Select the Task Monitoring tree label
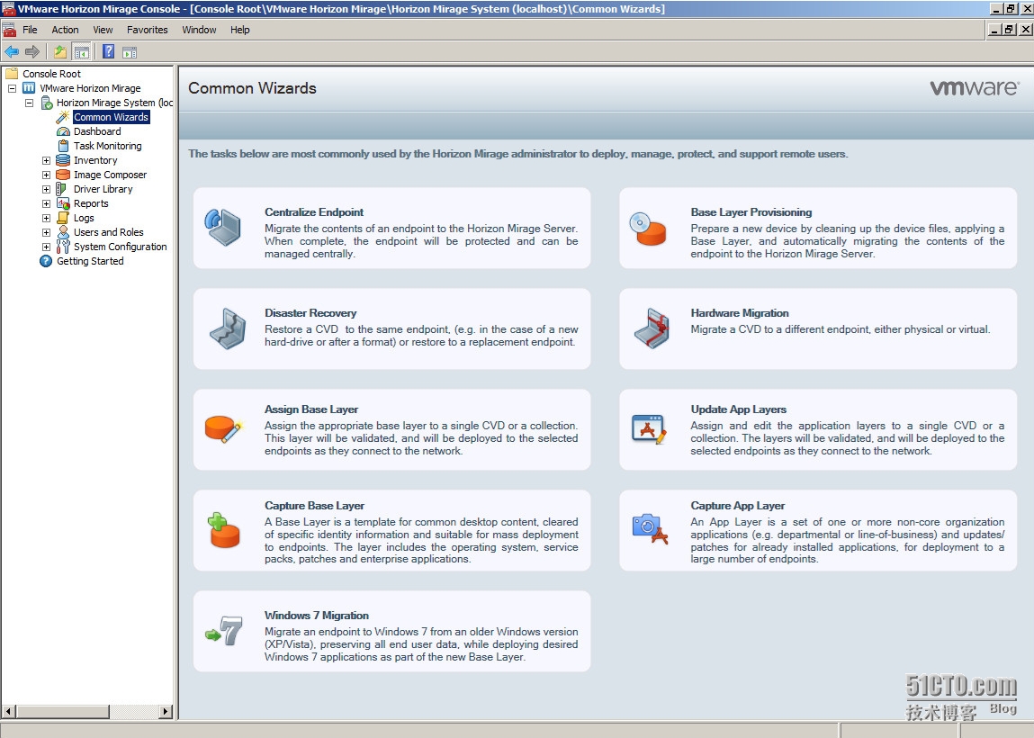The width and height of the screenshot is (1034, 738). click(x=107, y=146)
